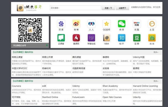Open the Udacity link
This screenshot has height=107, width=168.
click(137, 97)
